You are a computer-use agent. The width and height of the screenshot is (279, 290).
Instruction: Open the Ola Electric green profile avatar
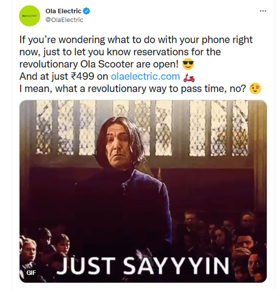pos(30,16)
